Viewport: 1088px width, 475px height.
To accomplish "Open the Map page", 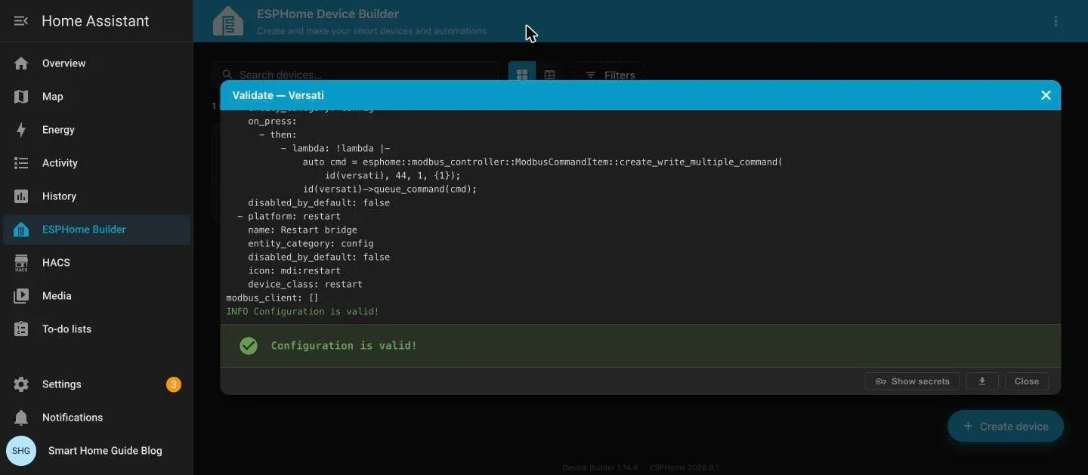I will [97, 97].
